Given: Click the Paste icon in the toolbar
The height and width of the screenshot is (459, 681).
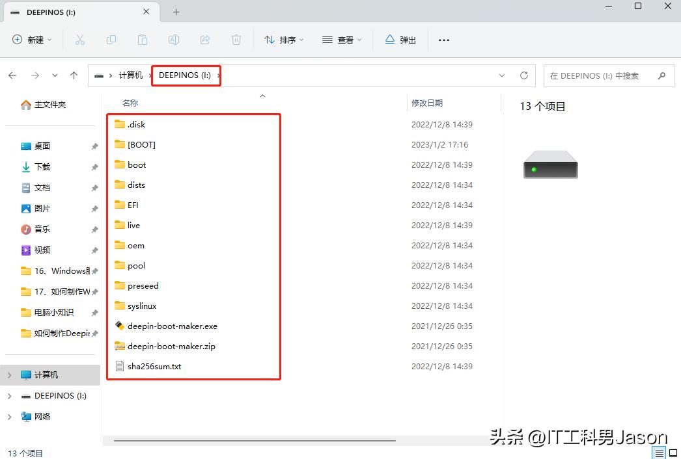Looking at the screenshot, I should [143, 40].
